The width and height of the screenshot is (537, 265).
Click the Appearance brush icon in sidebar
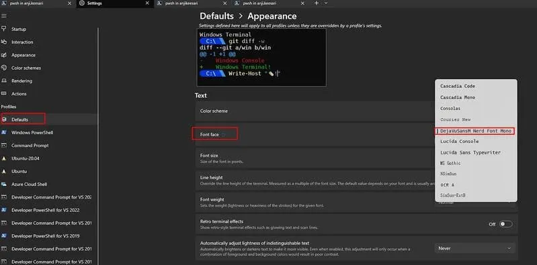point(4,55)
